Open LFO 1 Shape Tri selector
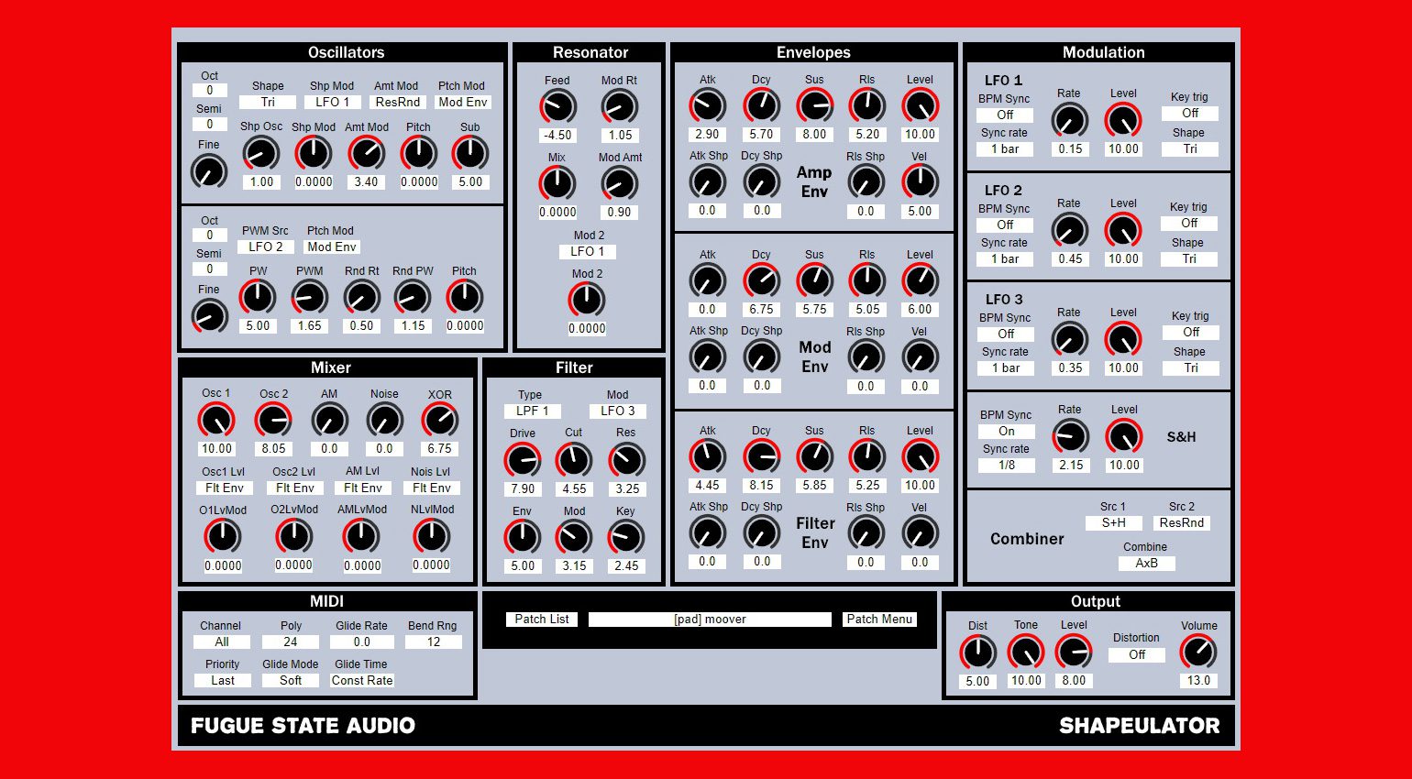 (1190, 148)
